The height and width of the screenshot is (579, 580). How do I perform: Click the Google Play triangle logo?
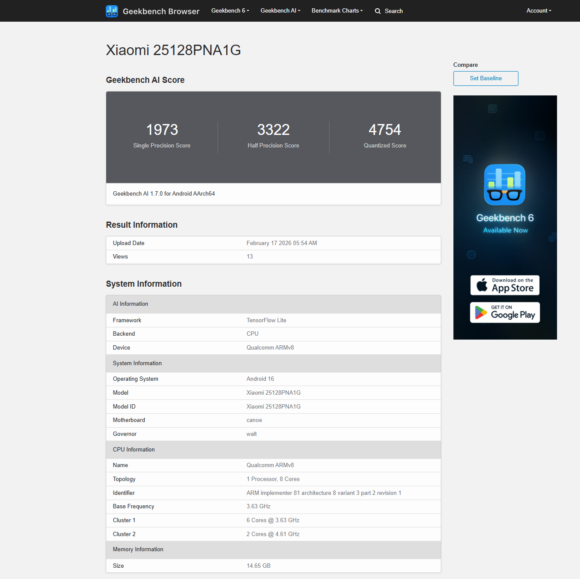pyautogui.click(x=481, y=312)
